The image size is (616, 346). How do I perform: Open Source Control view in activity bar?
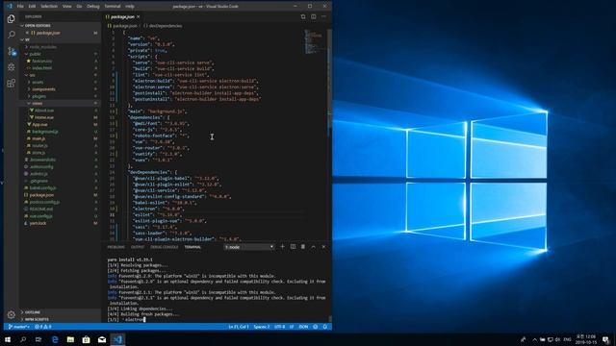pyautogui.click(x=11, y=51)
